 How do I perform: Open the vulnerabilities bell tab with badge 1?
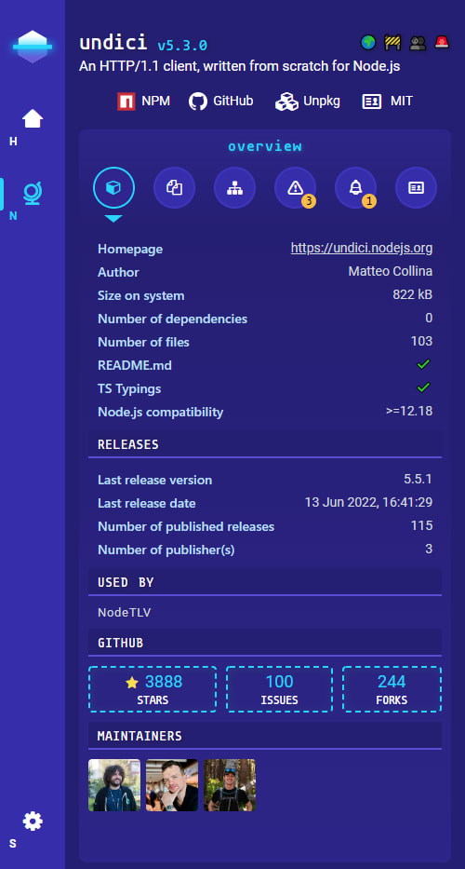pos(355,188)
